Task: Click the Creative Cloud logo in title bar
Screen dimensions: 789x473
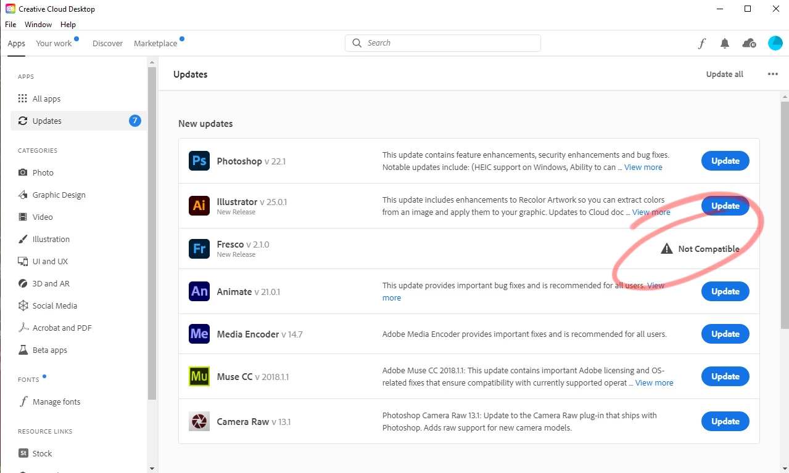Action: (x=10, y=9)
